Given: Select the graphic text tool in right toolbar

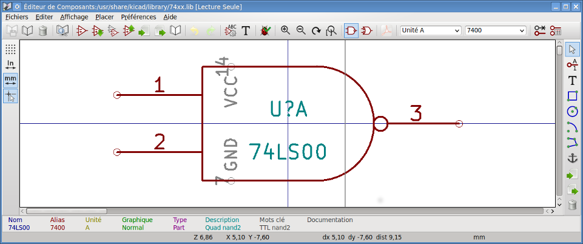Looking at the screenshot, I should pyautogui.click(x=573, y=80).
